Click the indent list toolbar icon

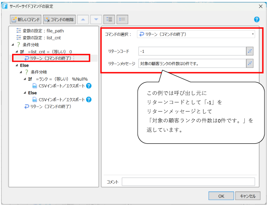[109, 19]
